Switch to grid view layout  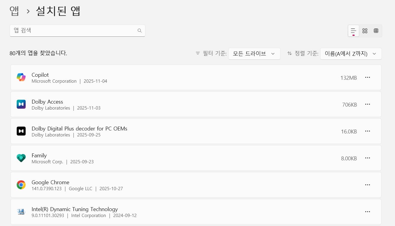[365, 30]
